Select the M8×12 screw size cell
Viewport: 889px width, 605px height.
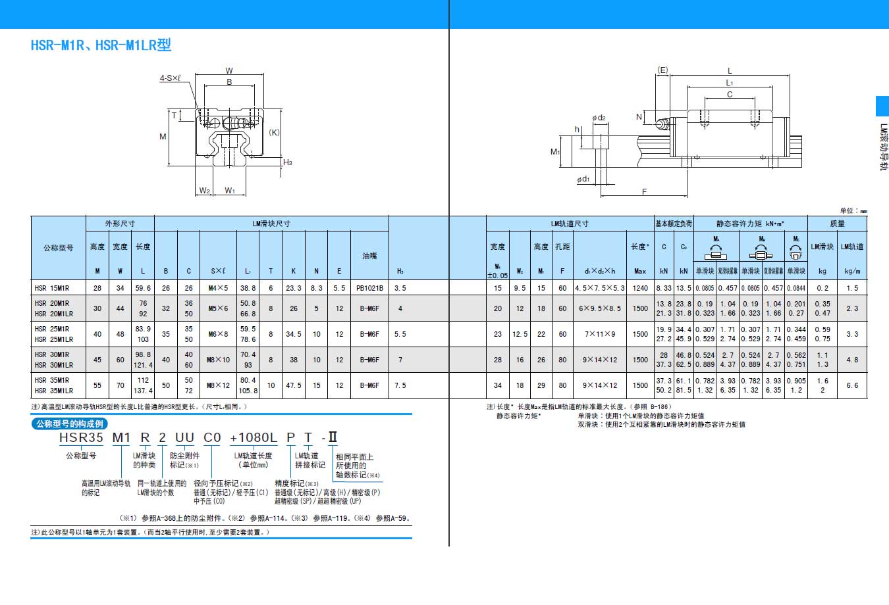218,385
